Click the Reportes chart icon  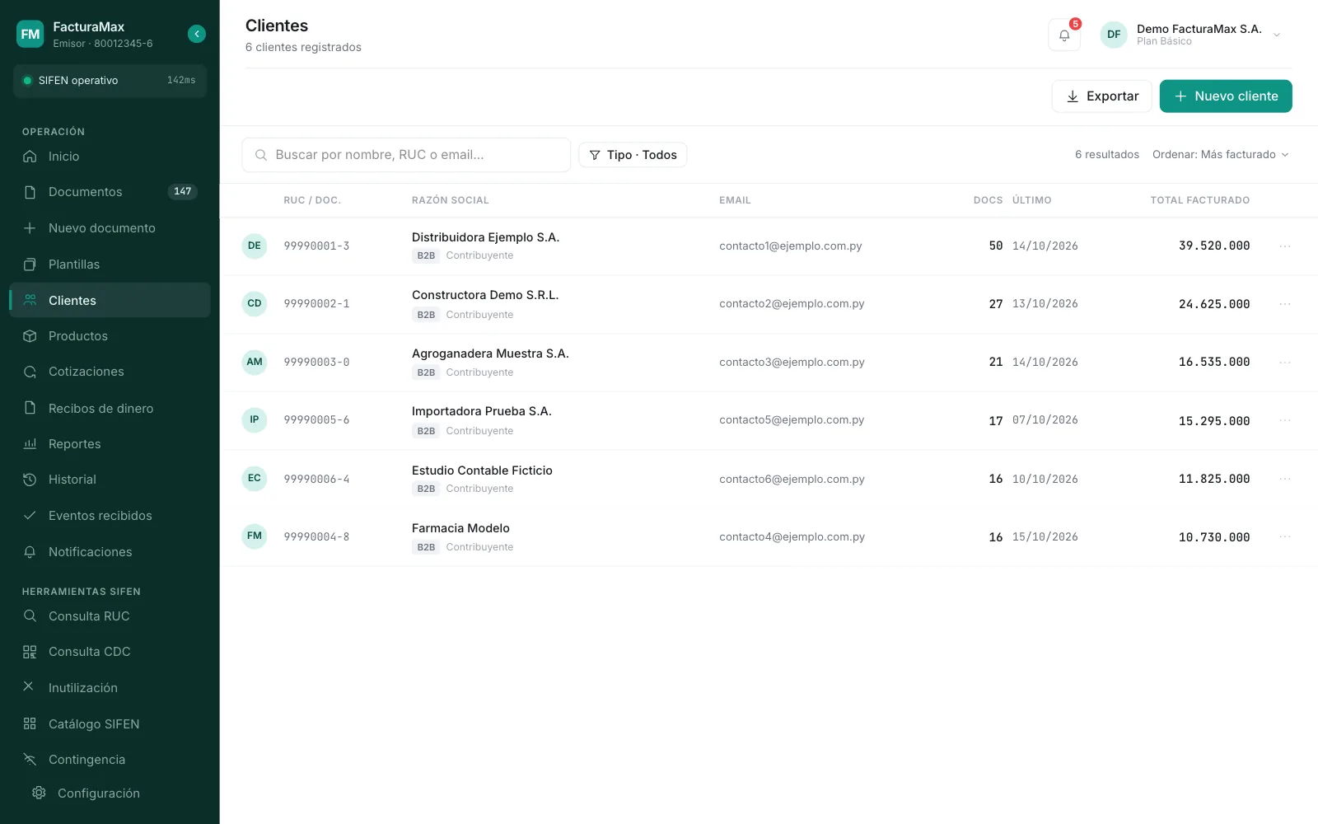30,444
